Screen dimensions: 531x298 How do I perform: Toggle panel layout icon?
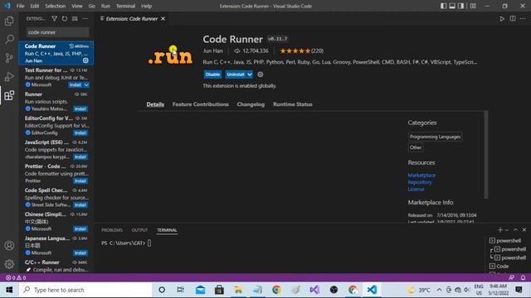click(452, 6)
